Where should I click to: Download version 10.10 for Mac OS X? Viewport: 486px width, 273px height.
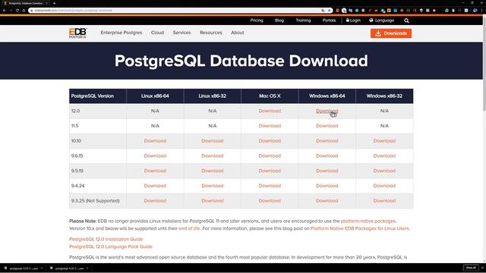(x=270, y=141)
